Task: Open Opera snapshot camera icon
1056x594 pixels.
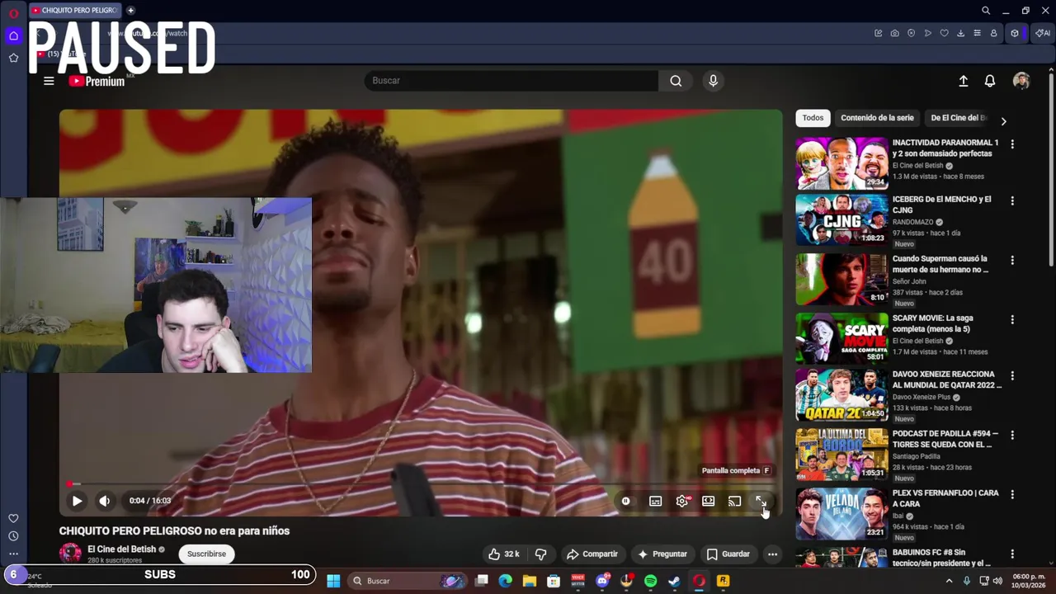Action: pos(895,33)
